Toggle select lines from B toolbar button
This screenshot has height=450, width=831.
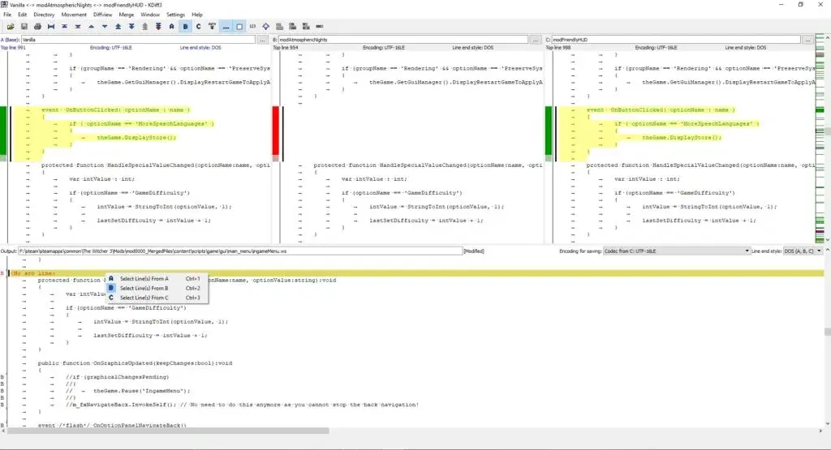click(185, 26)
